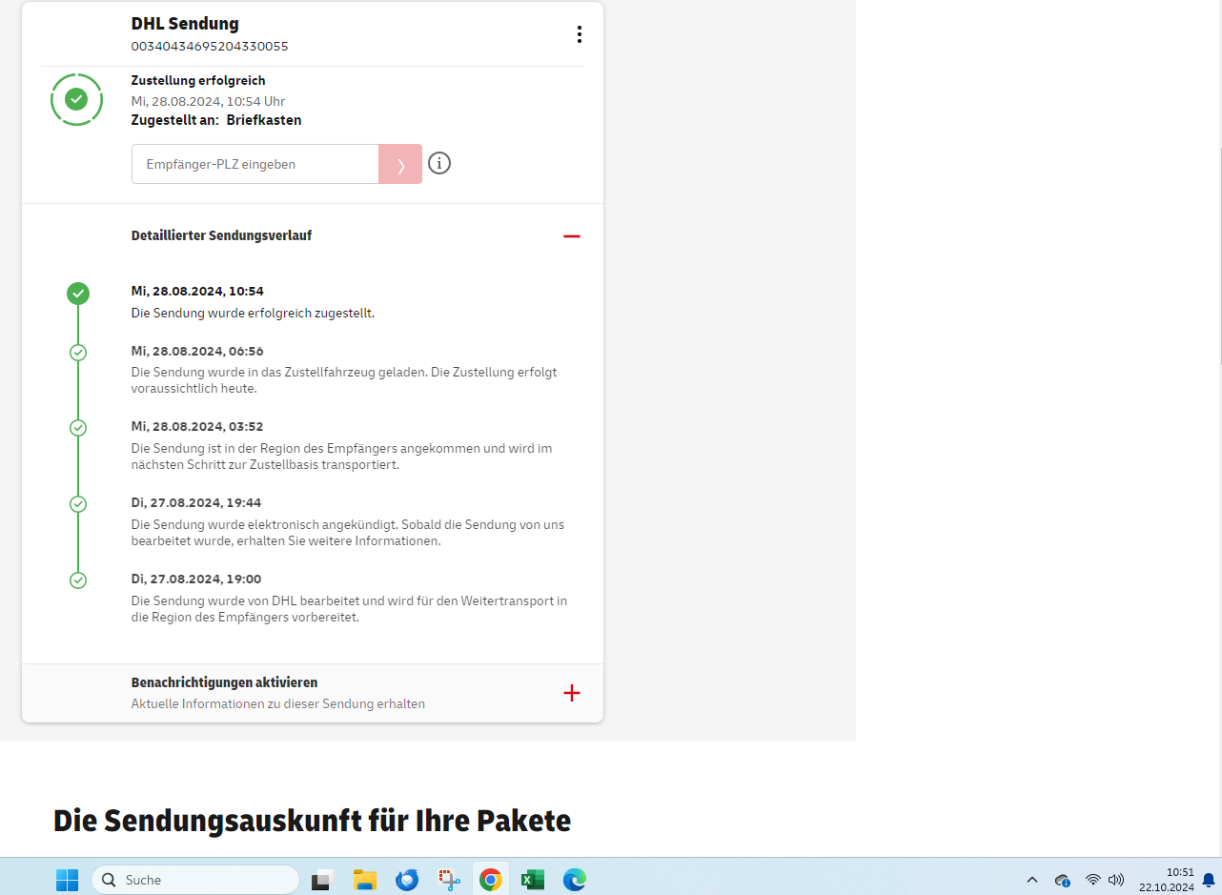Click the text 'Mi, 28.08.2024, 10:54 Uhr'
The height and width of the screenshot is (895, 1222).
[x=208, y=101]
